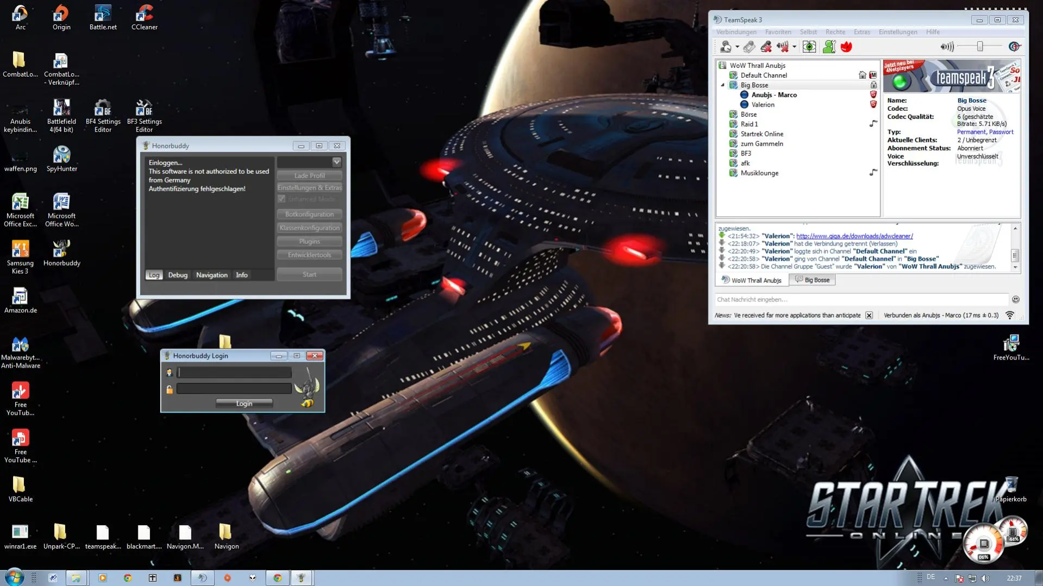Switch to the Debug tab in Honorbuddy

(x=178, y=275)
